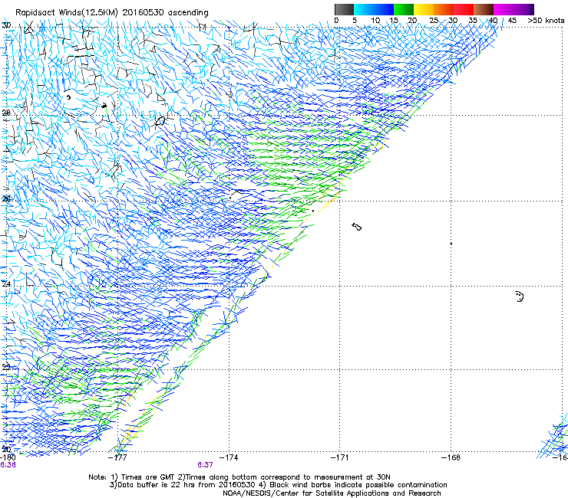Click the island outline near -166, 23.7N
Screen dimensions: 568x498
520,297
